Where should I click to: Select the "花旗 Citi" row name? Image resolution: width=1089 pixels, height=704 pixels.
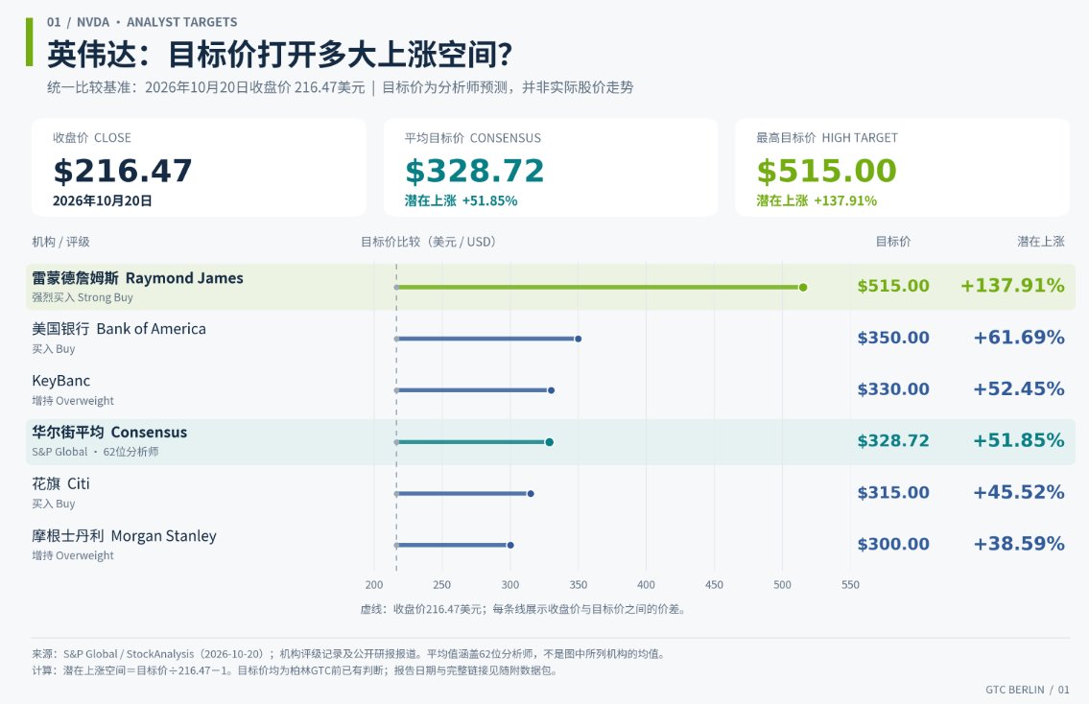click(60, 484)
